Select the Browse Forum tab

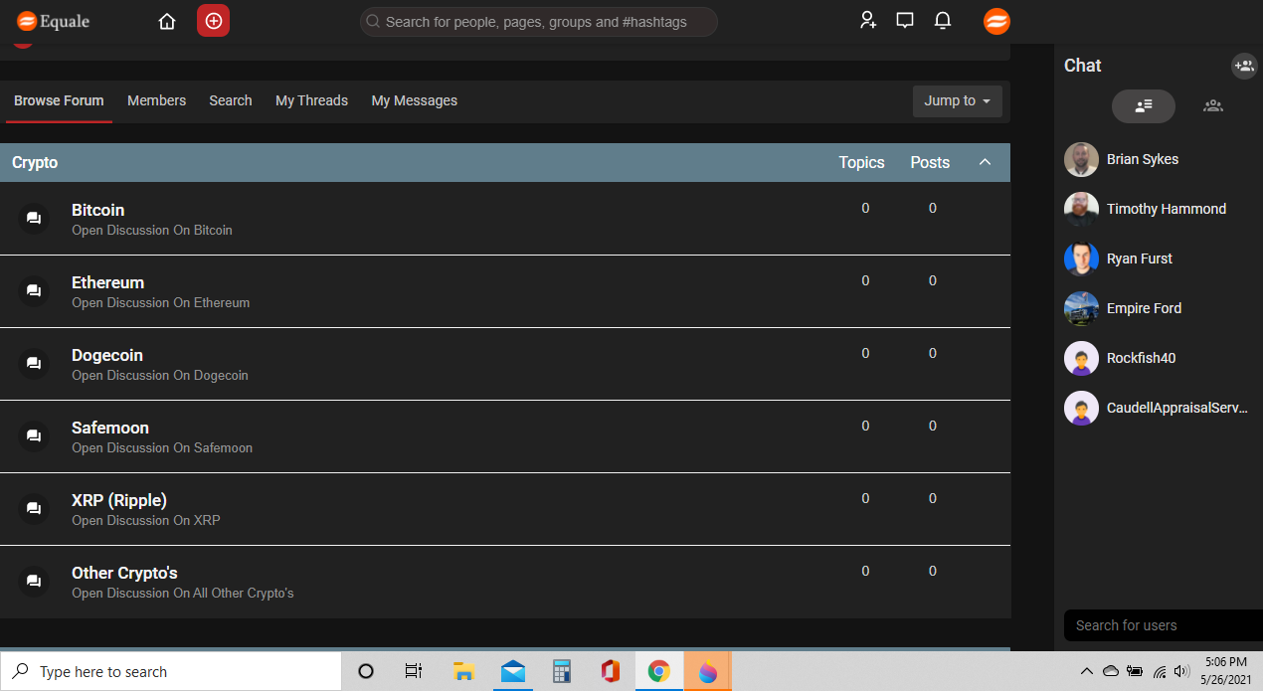(x=59, y=100)
